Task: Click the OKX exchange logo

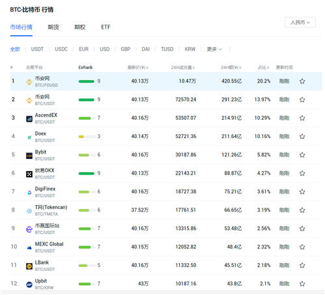Action: (29, 174)
